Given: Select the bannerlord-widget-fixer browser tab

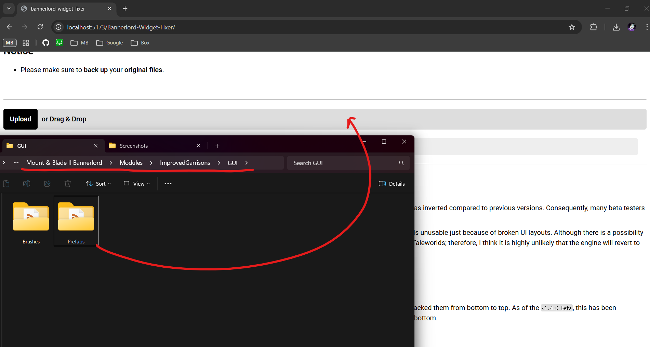Looking at the screenshot, I should coord(58,9).
